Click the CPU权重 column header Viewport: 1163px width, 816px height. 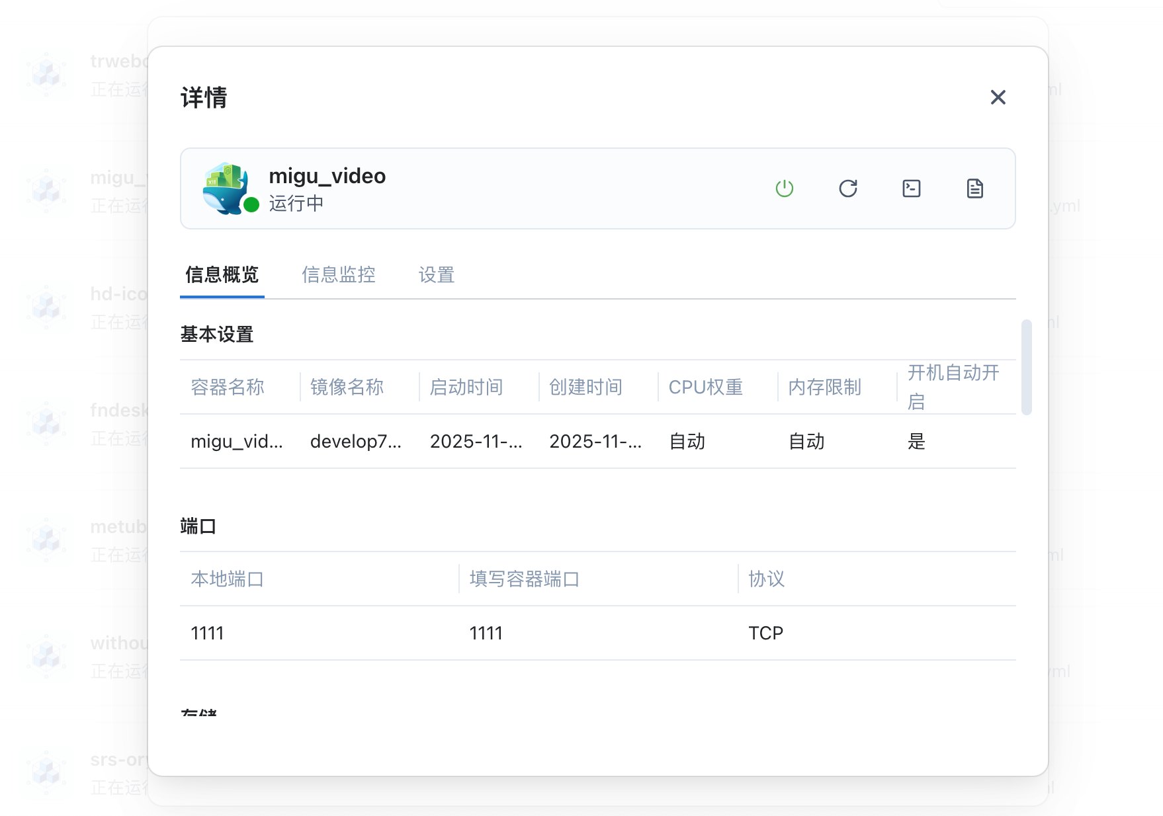705,387
